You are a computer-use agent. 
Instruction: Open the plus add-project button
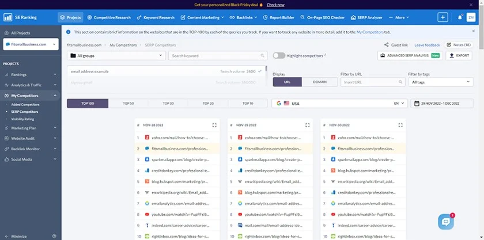click(443, 17)
